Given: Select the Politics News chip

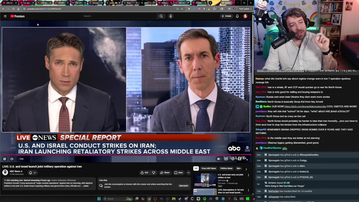Looking at the screenshot, I should point(226,168).
